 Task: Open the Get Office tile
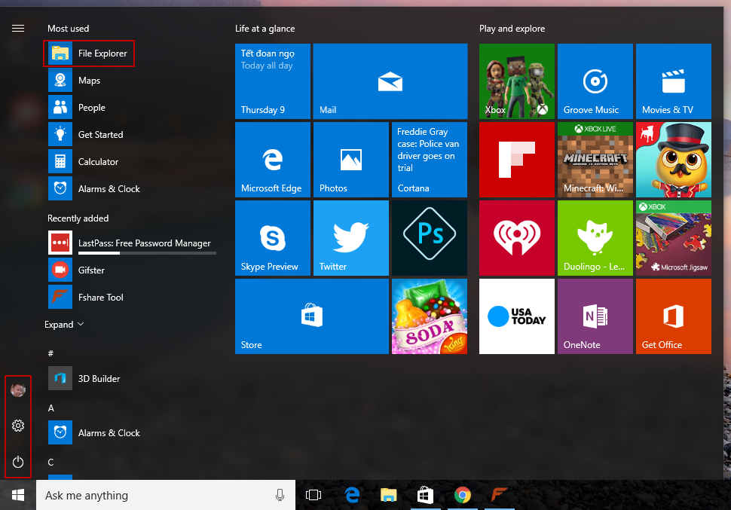(674, 316)
